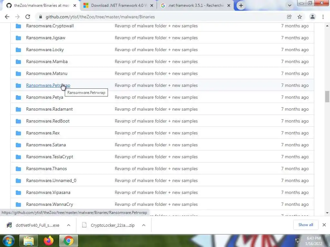Open the tab search dropdown arrow
Screen dimensions: 330x247
coord(290,5)
